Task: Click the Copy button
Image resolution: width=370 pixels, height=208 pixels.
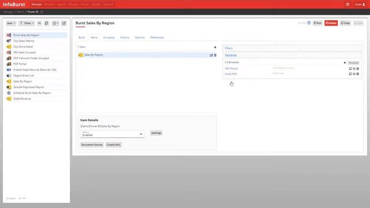Action: pyautogui.click(x=346, y=23)
